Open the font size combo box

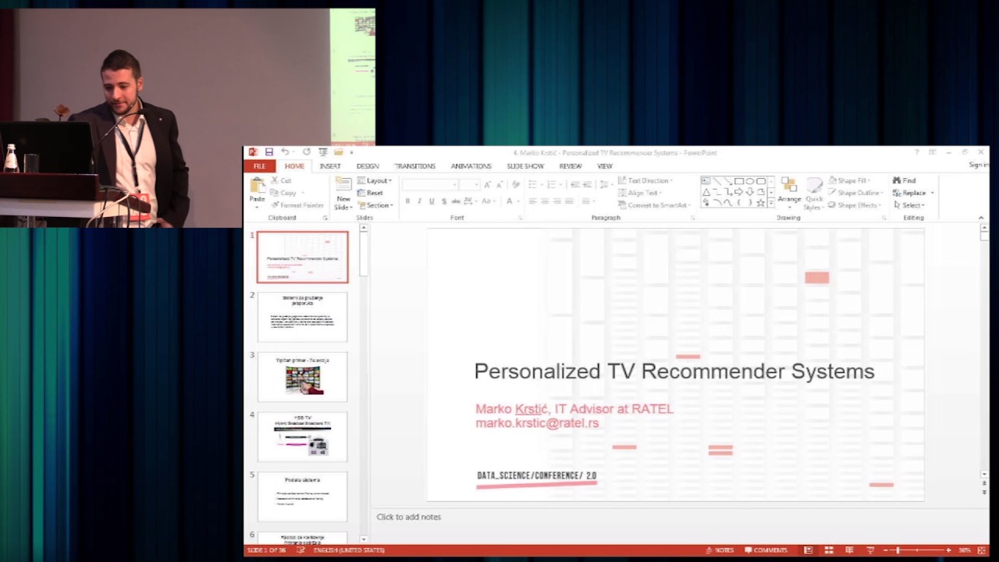tap(470, 185)
